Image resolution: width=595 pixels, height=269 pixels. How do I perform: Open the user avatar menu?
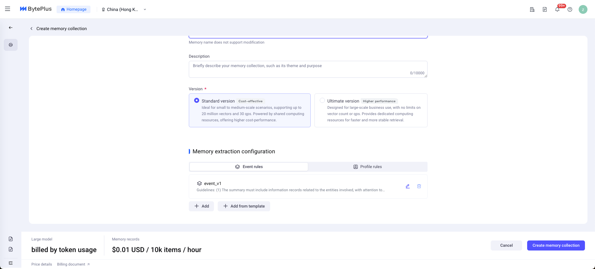click(x=583, y=9)
